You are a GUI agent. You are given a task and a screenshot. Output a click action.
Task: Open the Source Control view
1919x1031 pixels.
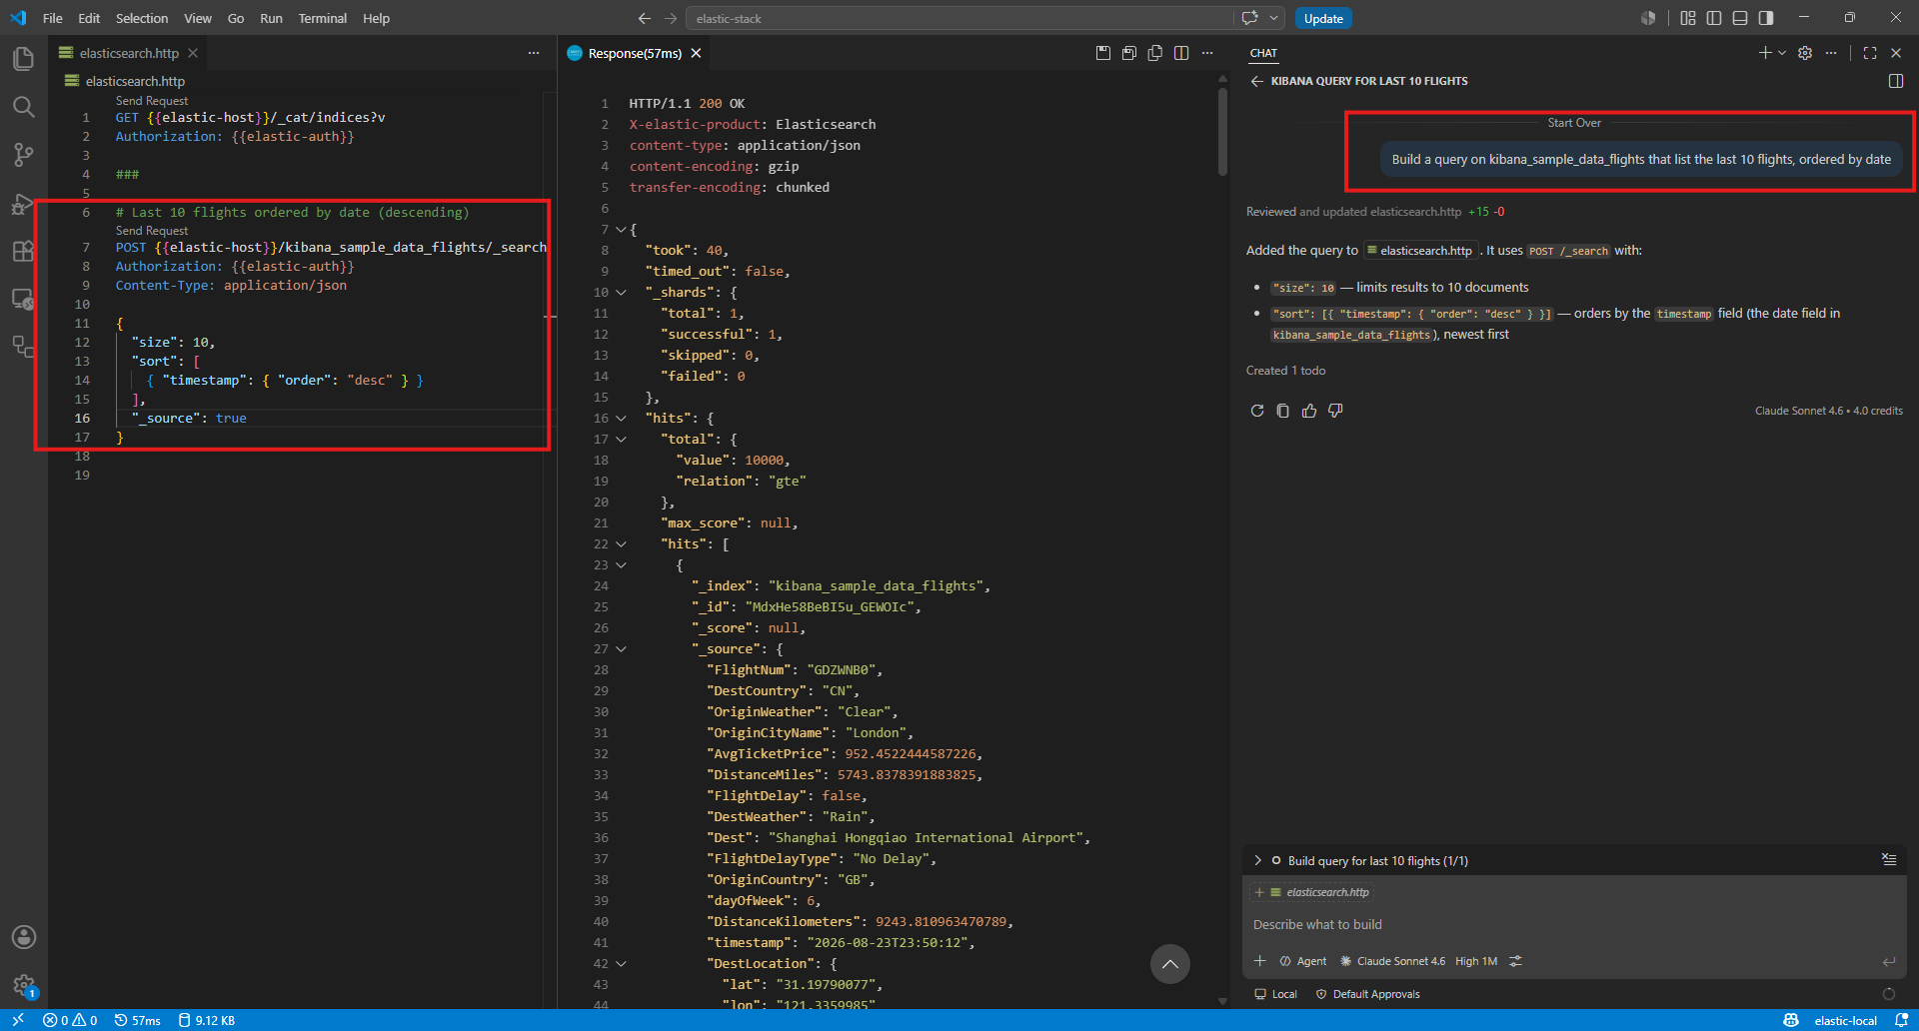23,155
